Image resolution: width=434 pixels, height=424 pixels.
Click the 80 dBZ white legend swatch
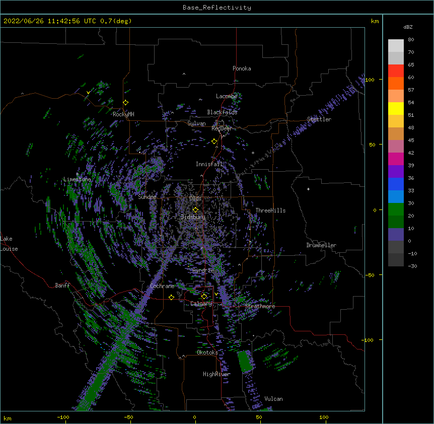pos(396,46)
